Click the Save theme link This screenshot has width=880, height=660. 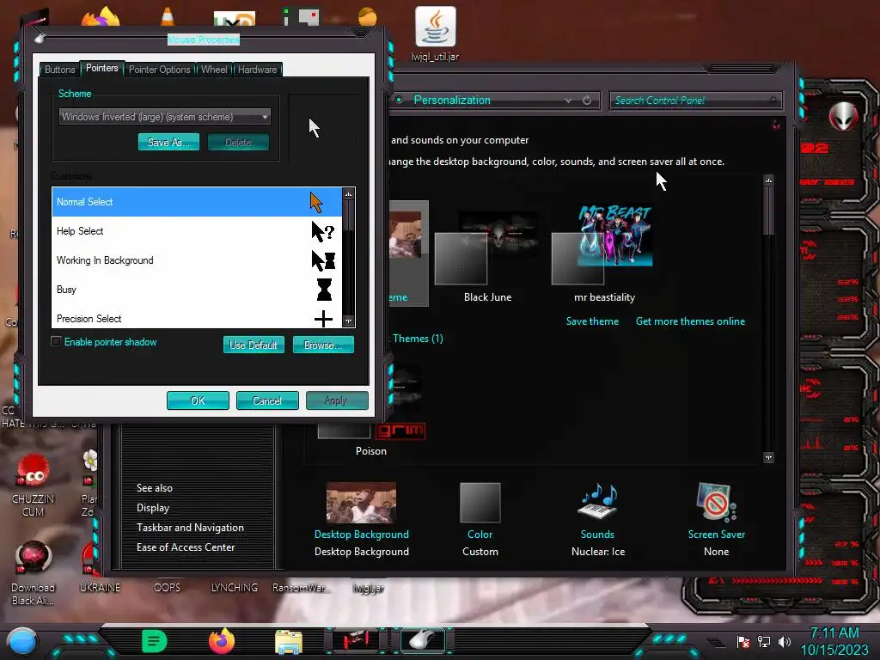click(x=592, y=321)
